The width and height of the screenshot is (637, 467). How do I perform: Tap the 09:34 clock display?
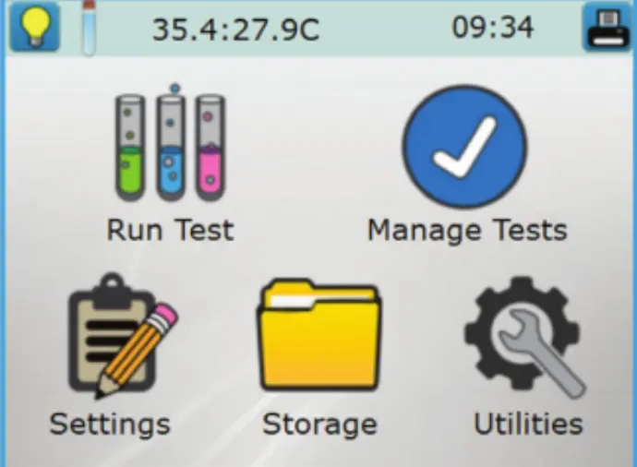point(492,28)
